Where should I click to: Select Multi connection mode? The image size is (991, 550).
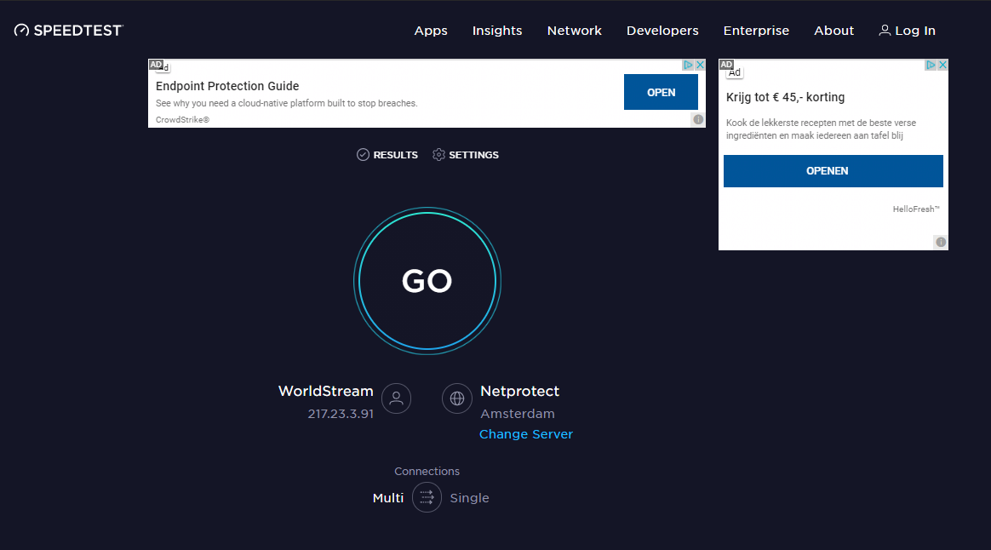[x=387, y=497]
